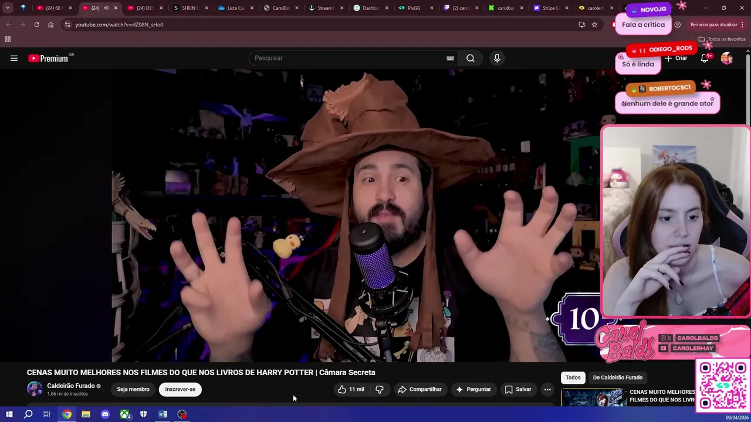Open Todos os favoritos bookmarks folder

(x=722, y=39)
